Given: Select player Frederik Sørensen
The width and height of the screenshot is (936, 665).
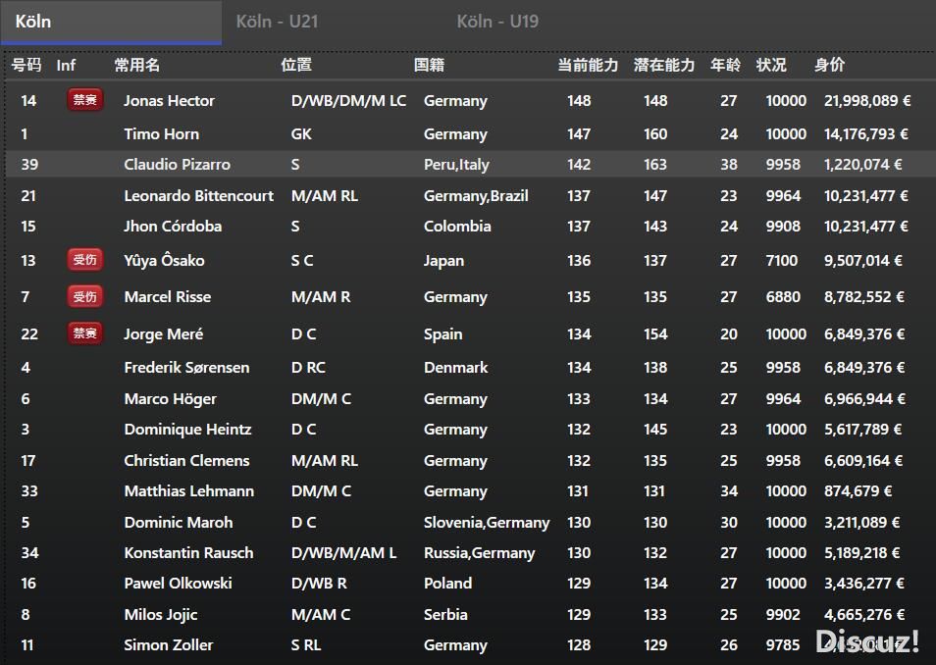Looking at the screenshot, I should coord(186,368).
